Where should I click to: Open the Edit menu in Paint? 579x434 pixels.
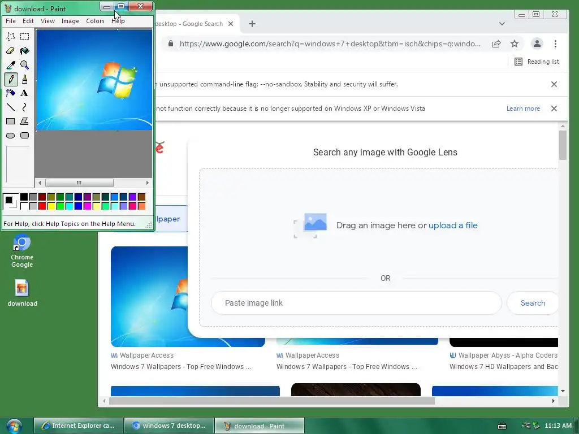(28, 21)
